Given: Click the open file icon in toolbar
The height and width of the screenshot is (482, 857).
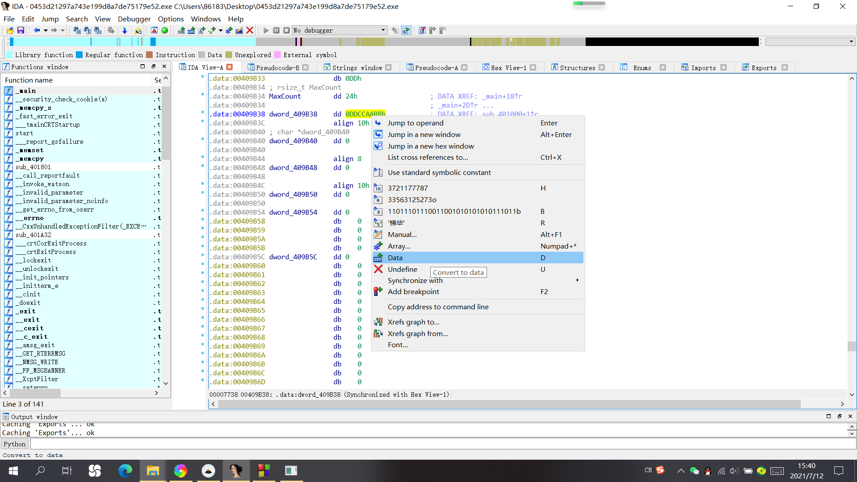Looking at the screenshot, I should click(10, 30).
